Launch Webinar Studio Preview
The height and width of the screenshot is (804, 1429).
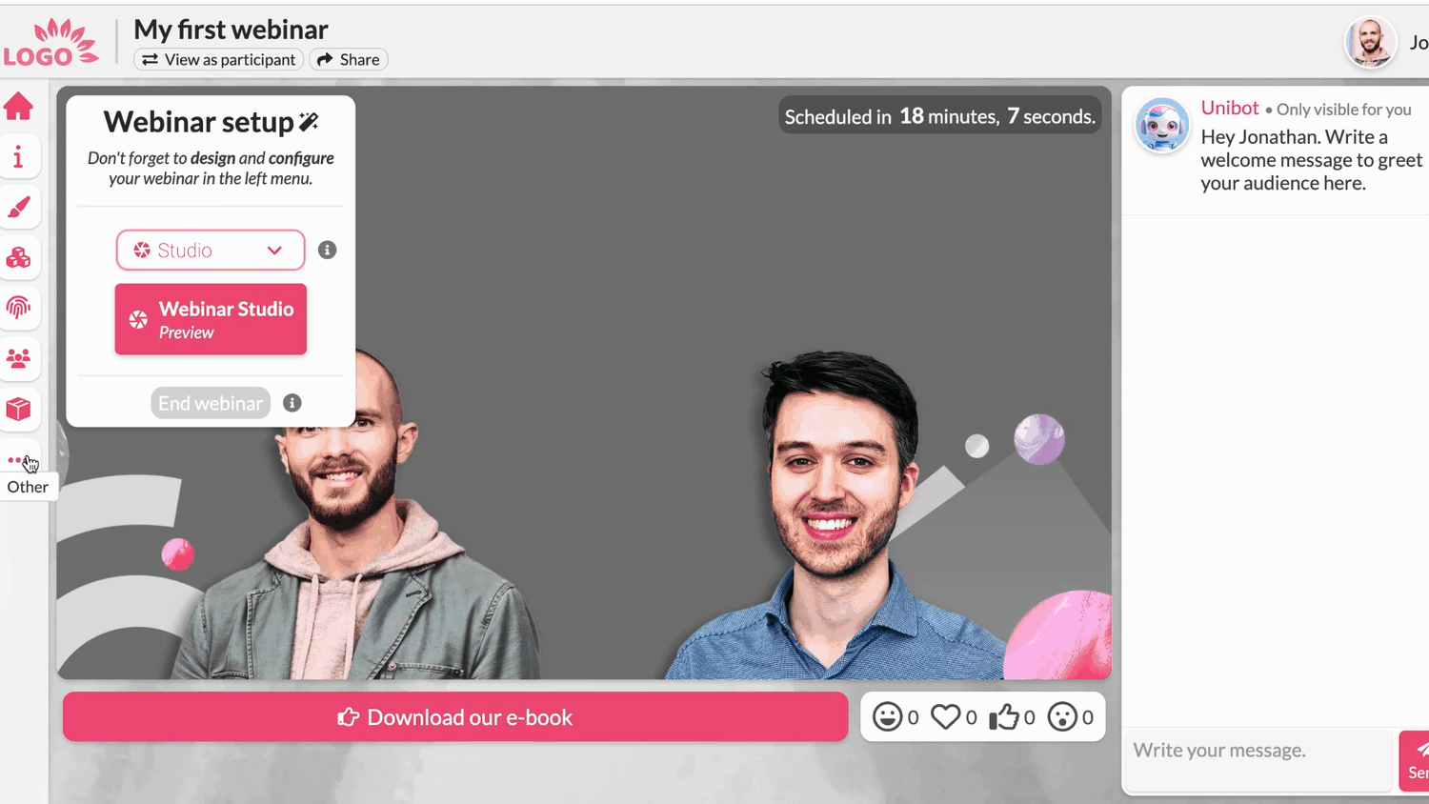pyautogui.click(x=210, y=319)
